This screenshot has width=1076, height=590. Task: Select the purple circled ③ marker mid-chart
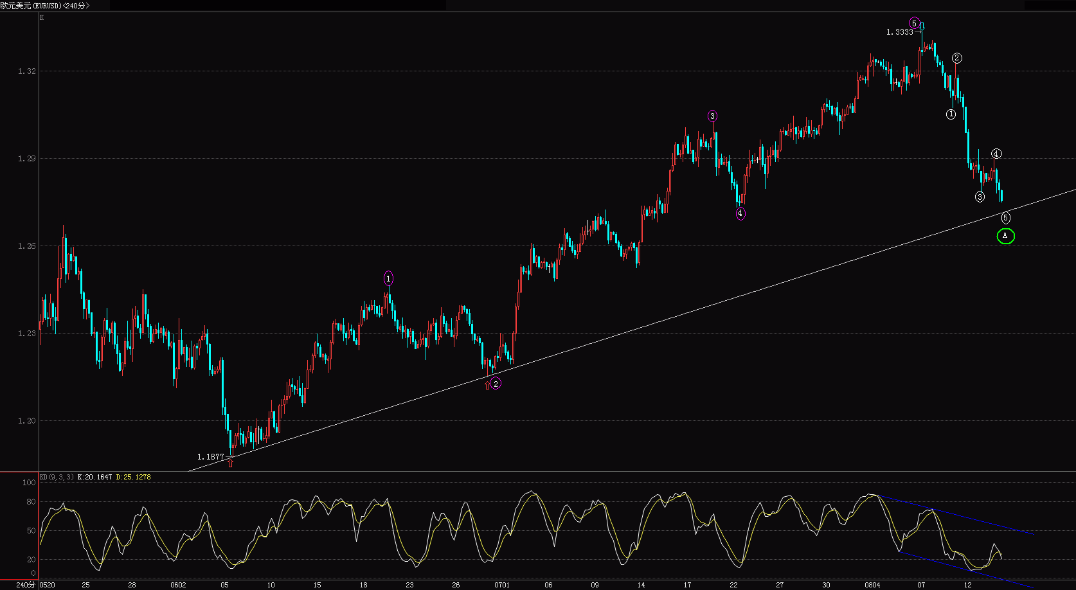[712, 115]
